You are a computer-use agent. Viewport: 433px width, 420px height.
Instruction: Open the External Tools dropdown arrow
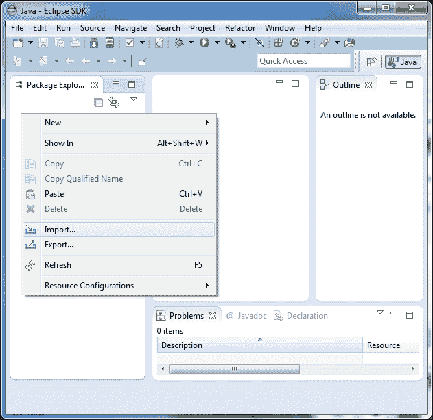(243, 42)
